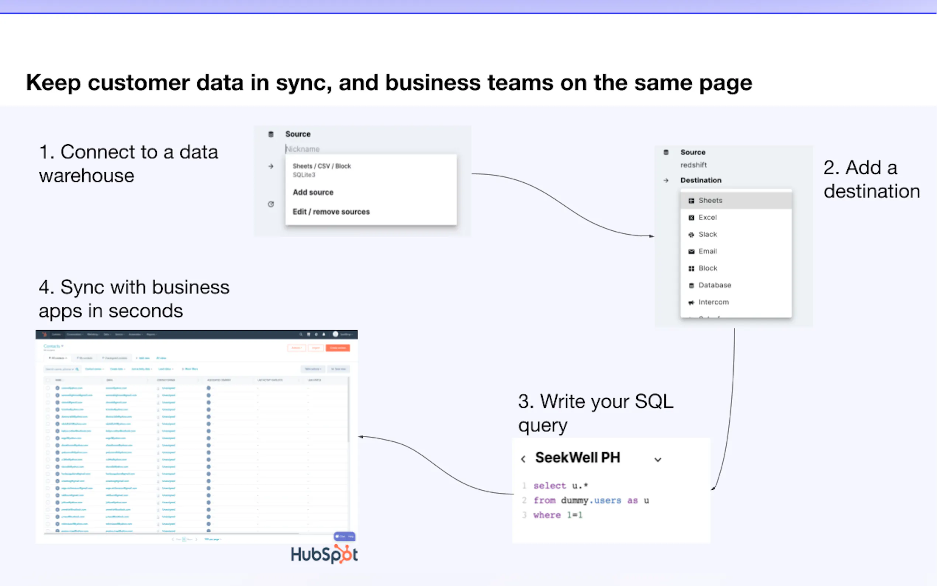937x586 pixels.
Task: Click the Slack icon in the destination list
Action: (x=691, y=234)
